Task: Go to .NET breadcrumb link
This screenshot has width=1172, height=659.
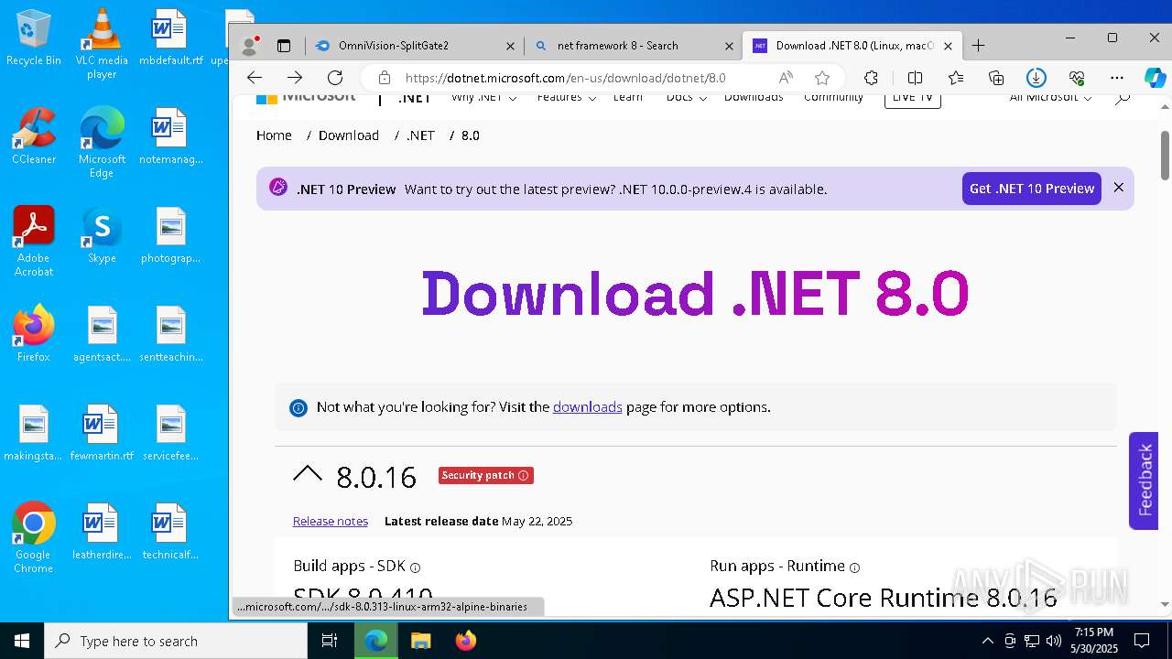Action: [x=420, y=135]
